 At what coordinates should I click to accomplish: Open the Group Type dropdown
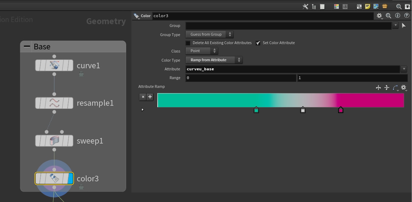coord(209,34)
